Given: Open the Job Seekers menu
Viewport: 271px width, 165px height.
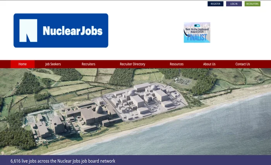Looking at the screenshot, I should (53, 64).
